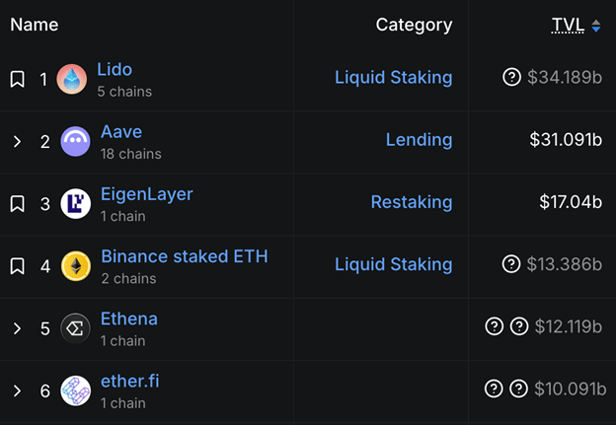Click the Name column header
Screen dimensions: 616x425
pos(35,25)
